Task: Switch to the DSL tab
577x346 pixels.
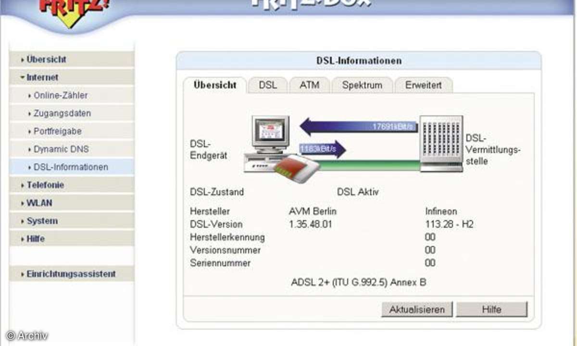Action: click(x=268, y=85)
